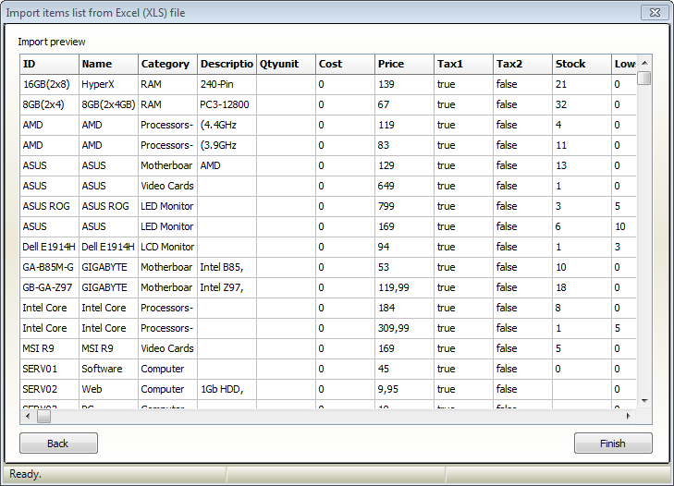This screenshot has height=486, width=674.
Task: Select the price cell 649
Action: pos(404,186)
